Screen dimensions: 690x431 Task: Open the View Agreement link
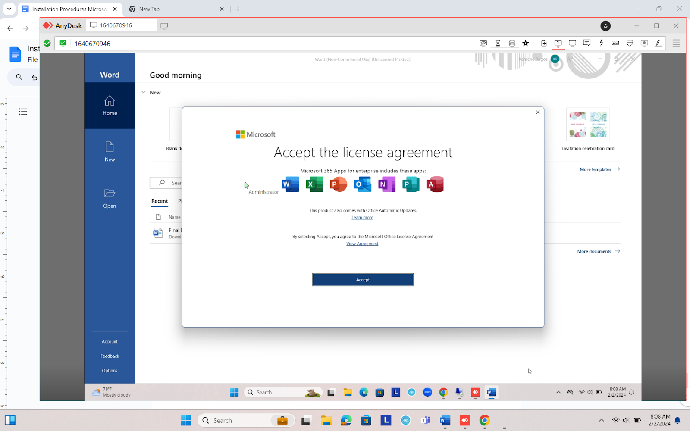pos(362,244)
